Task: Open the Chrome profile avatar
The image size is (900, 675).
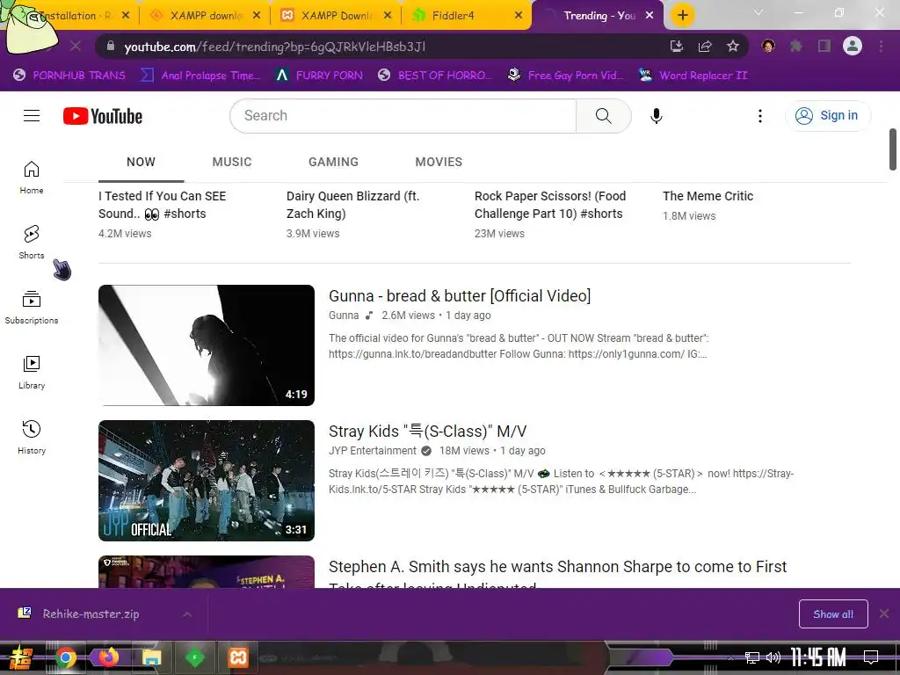Action: tap(853, 46)
